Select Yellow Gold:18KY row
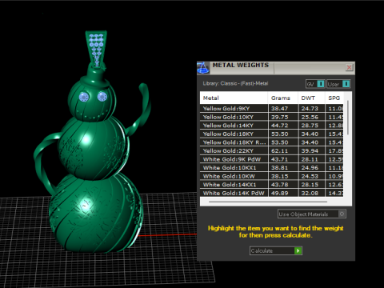Screen dimensions: 384x288 (x=271, y=134)
